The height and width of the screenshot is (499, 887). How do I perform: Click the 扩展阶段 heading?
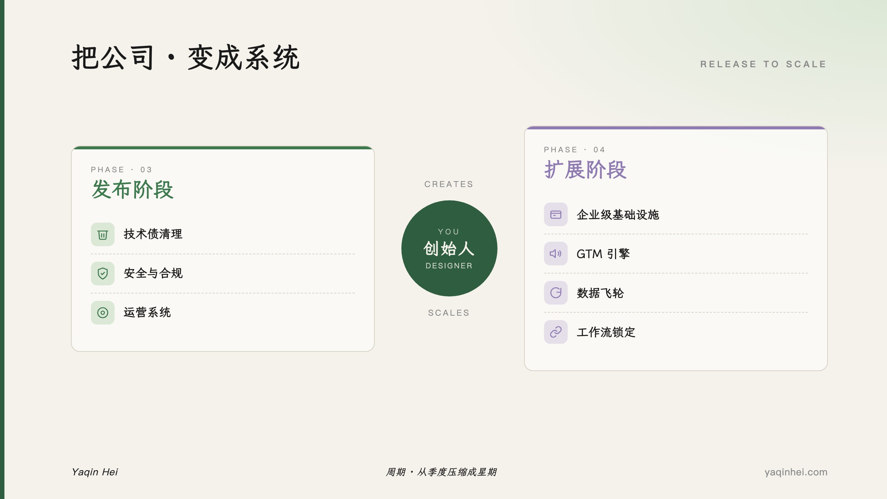tap(585, 170)
